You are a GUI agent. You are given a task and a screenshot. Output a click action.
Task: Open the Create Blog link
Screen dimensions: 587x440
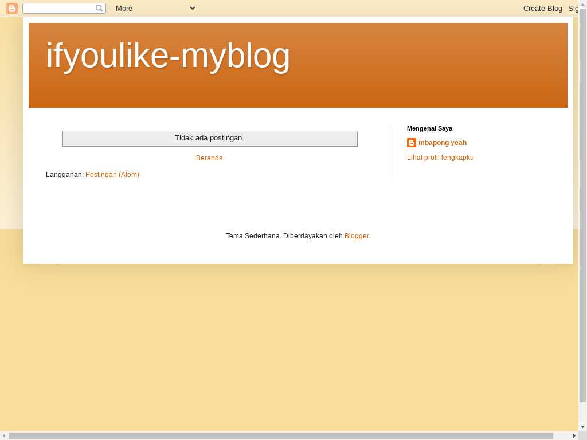point(542,8)
